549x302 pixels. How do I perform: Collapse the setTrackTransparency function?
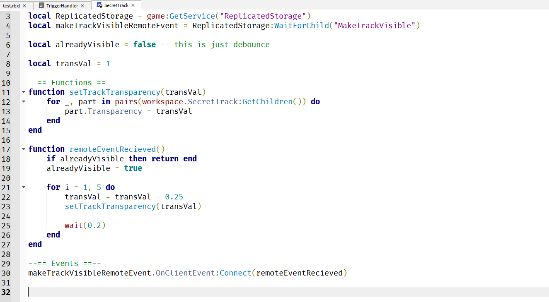[x=24, y=92]
